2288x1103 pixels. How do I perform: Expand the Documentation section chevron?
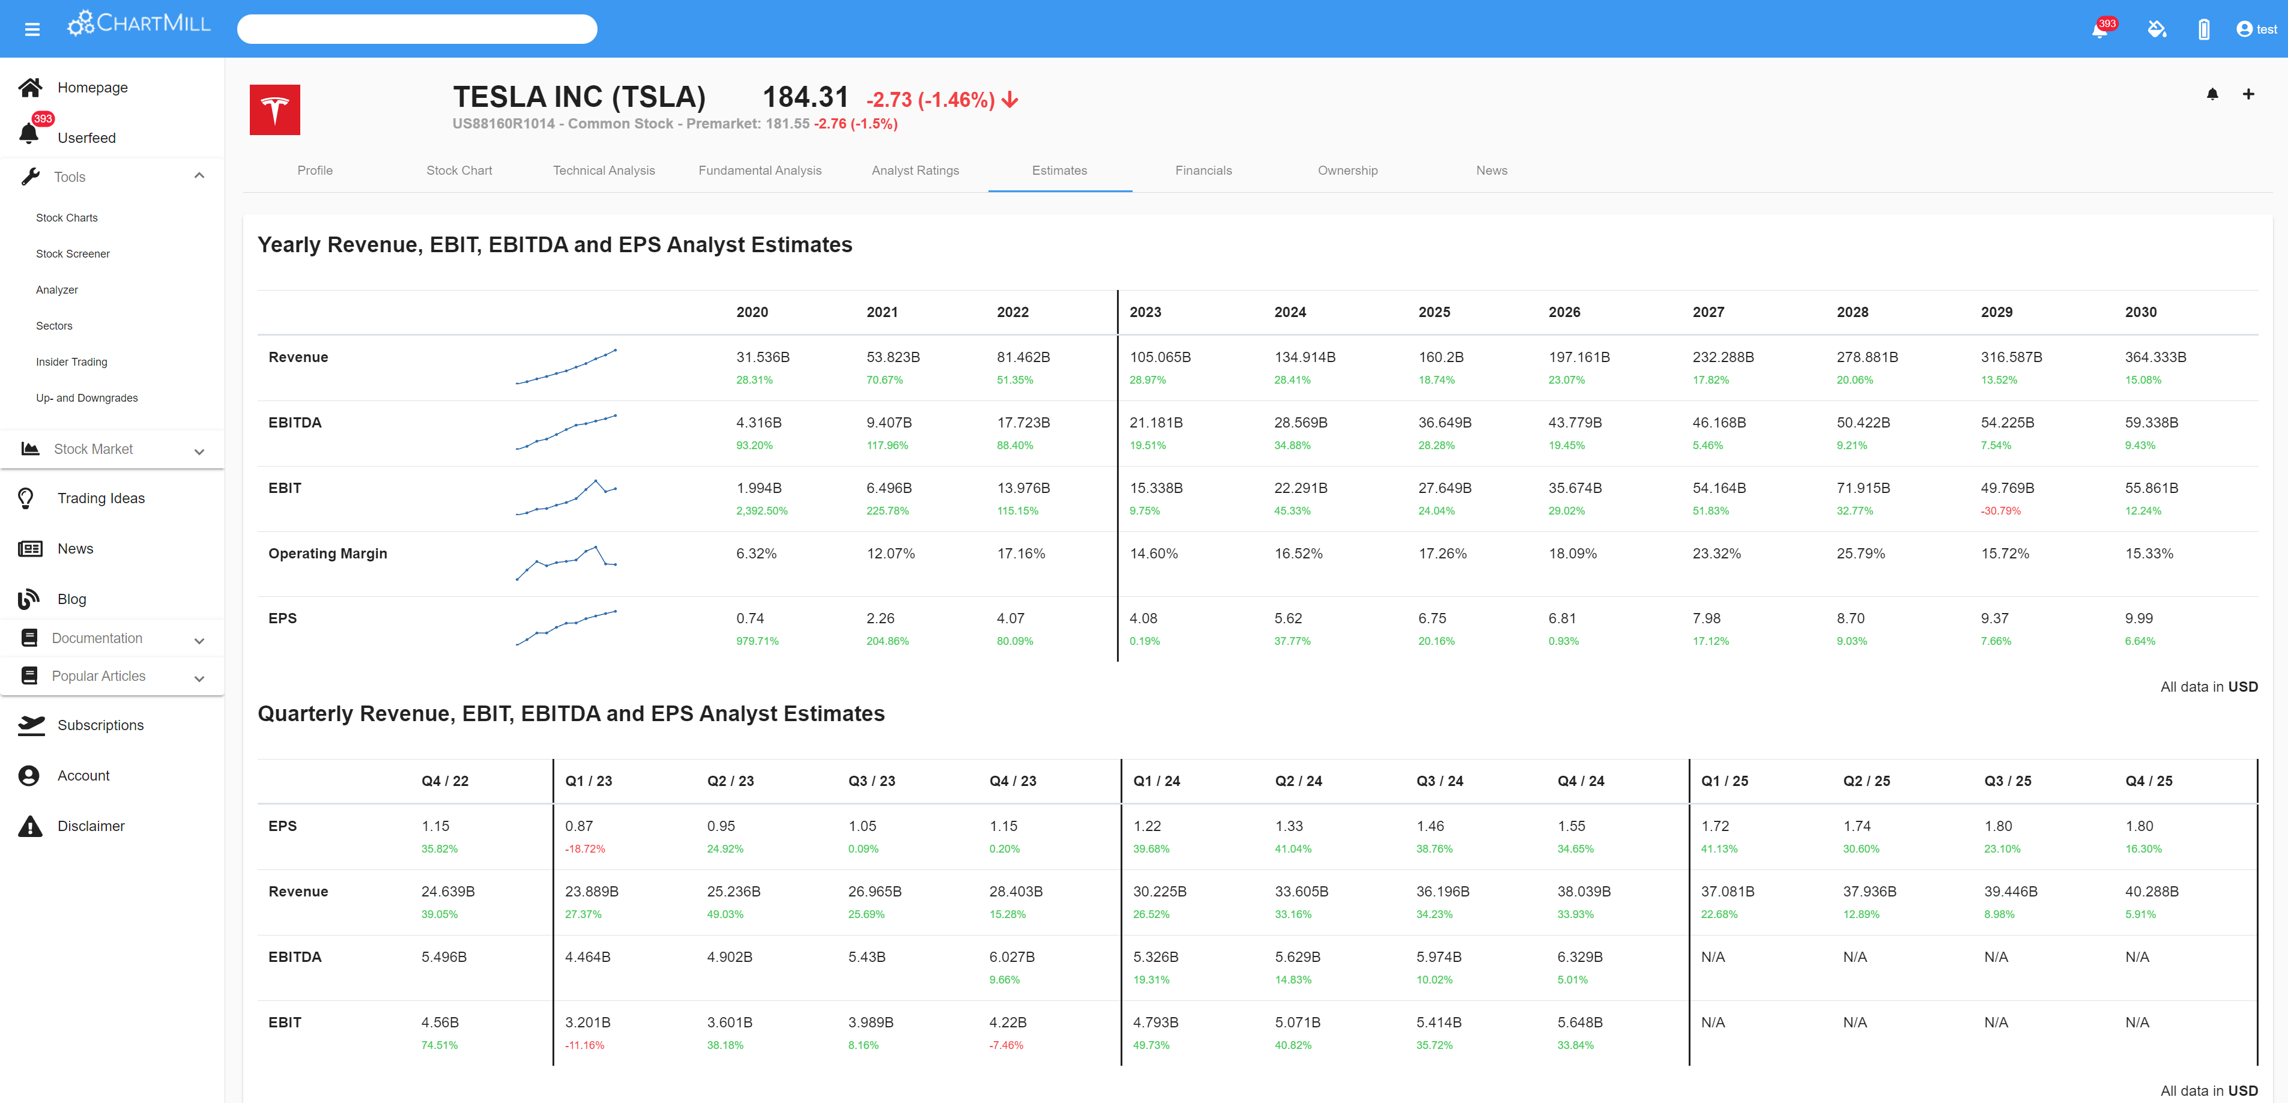pos(199,641)
